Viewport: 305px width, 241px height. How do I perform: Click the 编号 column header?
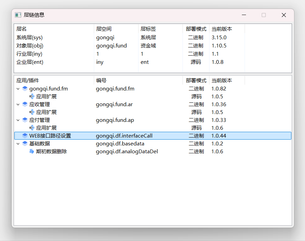click(138, 81)
